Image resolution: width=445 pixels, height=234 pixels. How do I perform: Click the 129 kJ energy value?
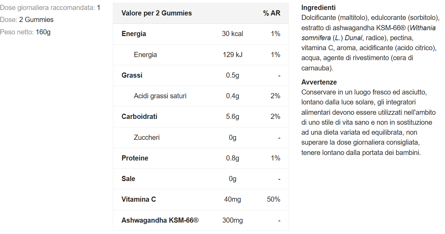(x=232, y=55)
